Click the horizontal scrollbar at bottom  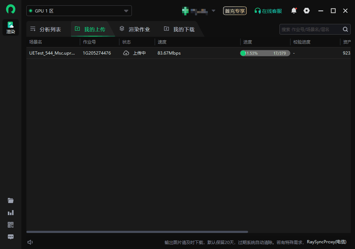click(x=137, y=232)
